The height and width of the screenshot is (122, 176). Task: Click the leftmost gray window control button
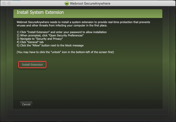pyautogui.click(x=4, y=3)
